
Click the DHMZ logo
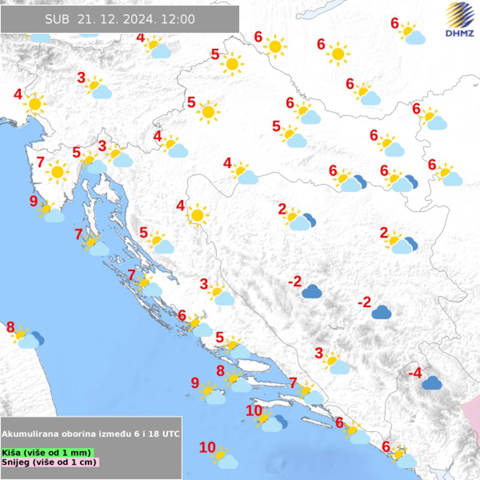point(460,20)
